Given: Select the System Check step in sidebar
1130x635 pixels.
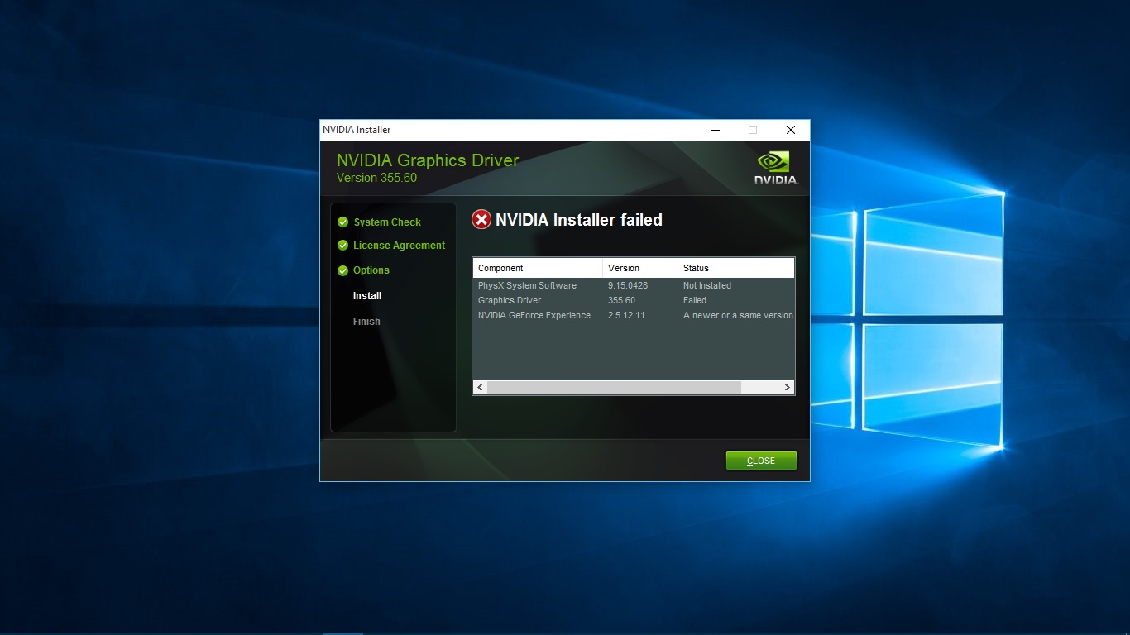Looking at the screenshot, I should click(x=387, y=222).
